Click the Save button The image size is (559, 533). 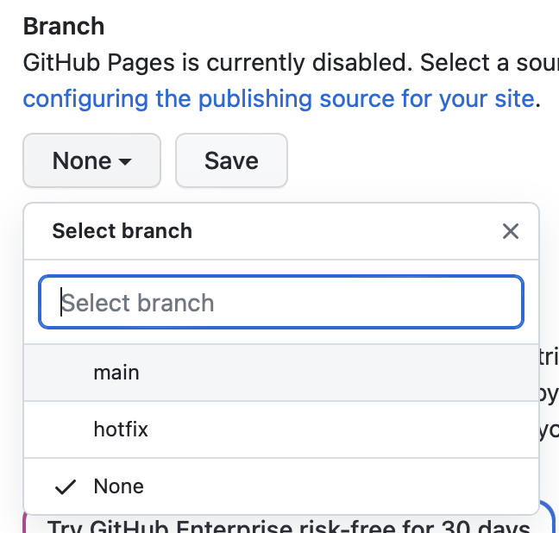coord(231,160)
